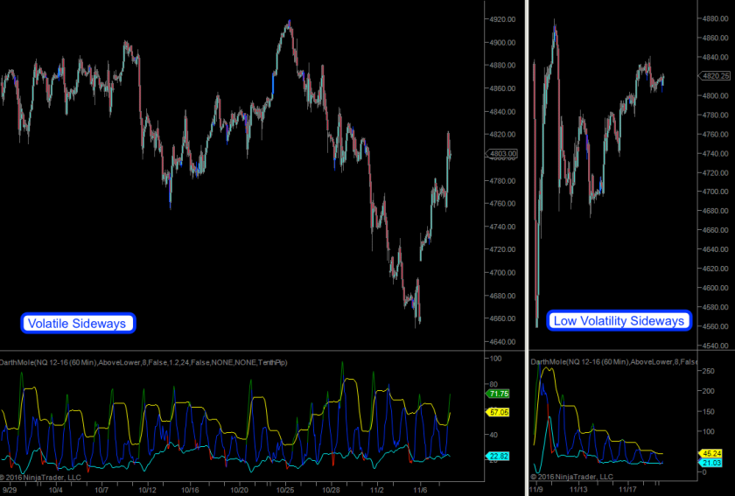Screen dimensions: 735x496
Task: Click the 9/29 date on the time axis
Action: click(x=10, y=490)
